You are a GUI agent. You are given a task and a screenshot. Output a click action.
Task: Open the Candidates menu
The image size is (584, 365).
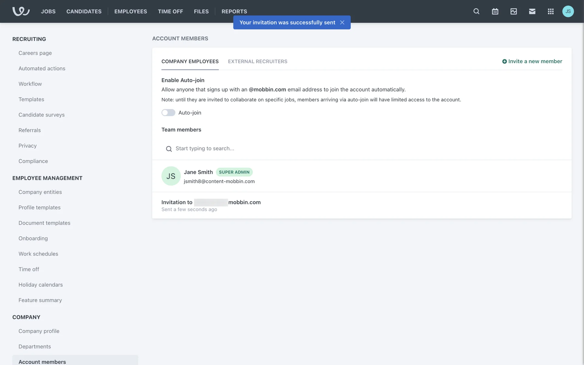pyautogui.click(x=84, y=11)
